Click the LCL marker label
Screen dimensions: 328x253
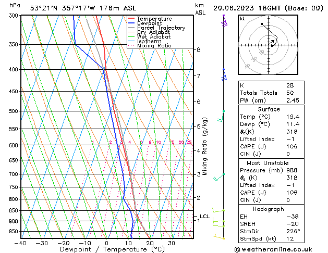pyautogui.click(x=204, y=217)
